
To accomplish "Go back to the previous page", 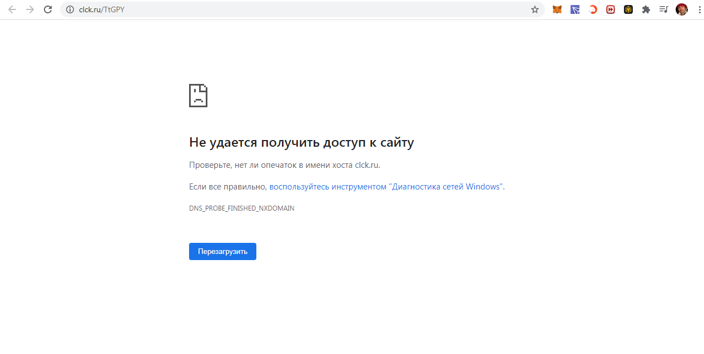I will pyautogui.click(x=12, y=9).
